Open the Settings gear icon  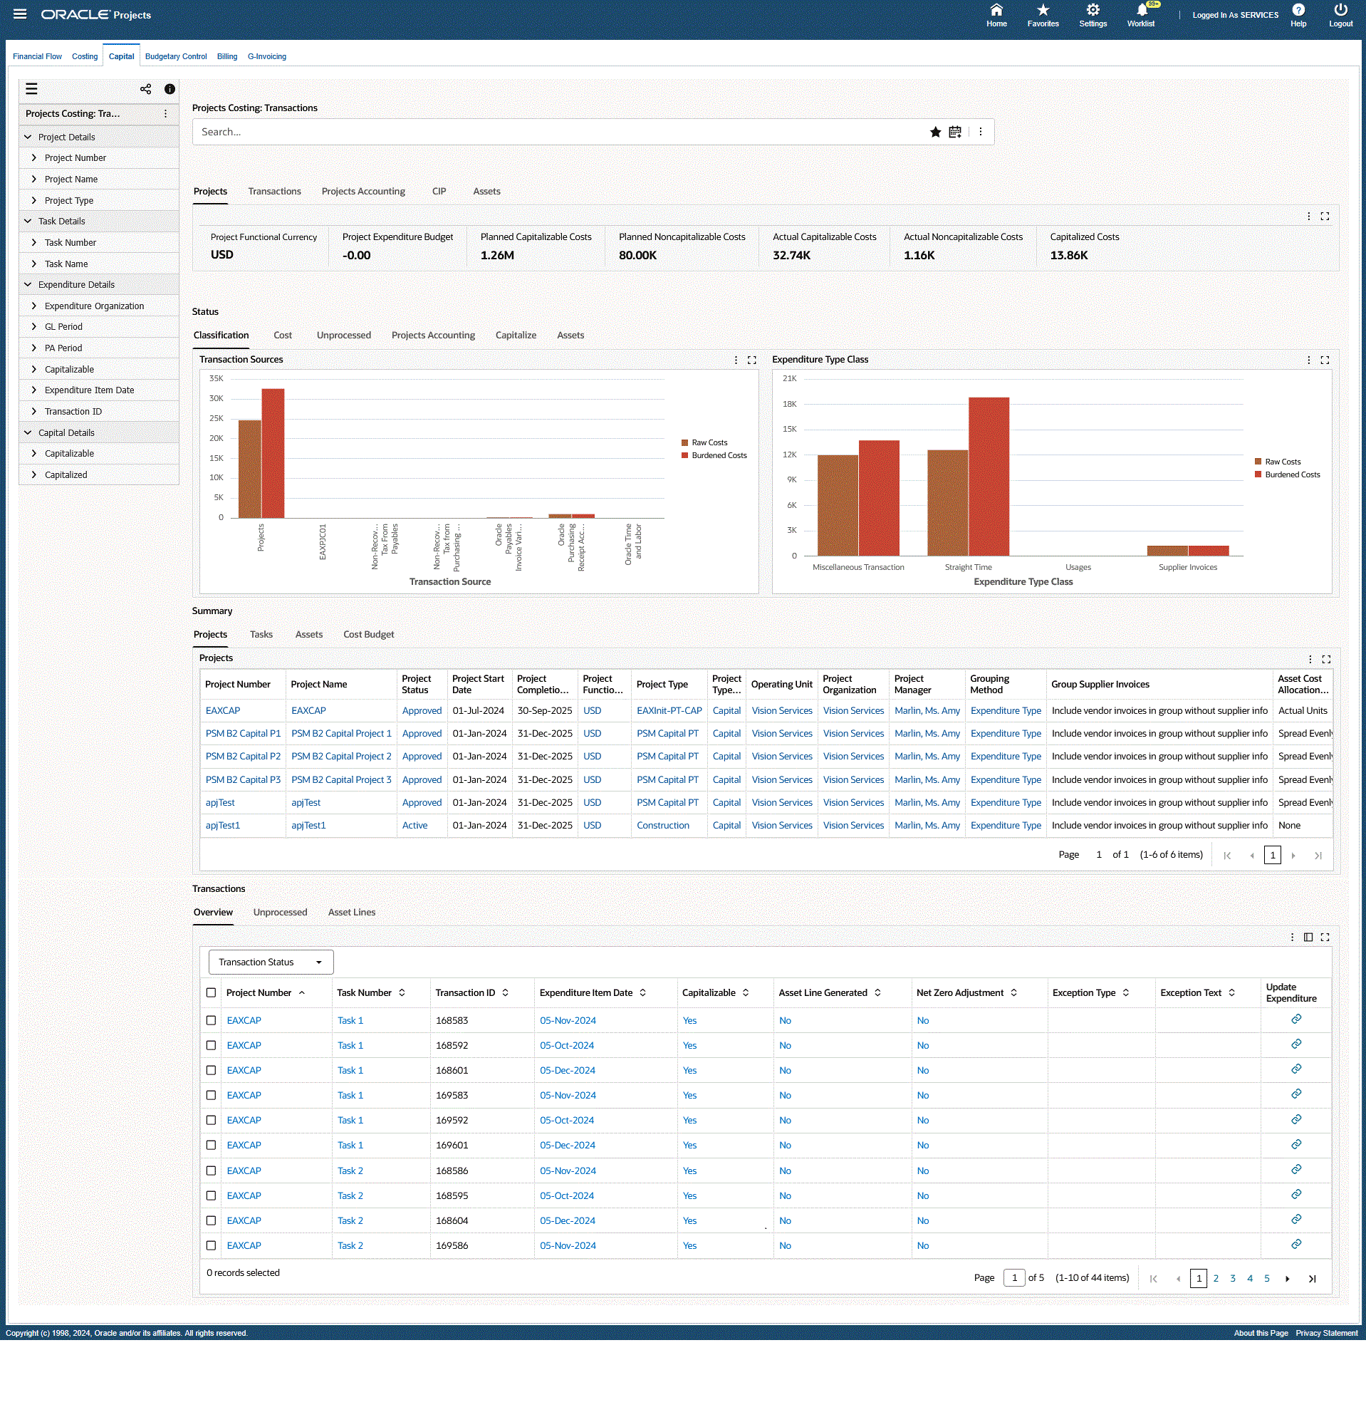click(x=1093, y=10)
